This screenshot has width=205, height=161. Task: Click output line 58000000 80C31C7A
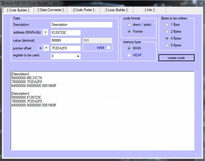[x=27, y=78]
